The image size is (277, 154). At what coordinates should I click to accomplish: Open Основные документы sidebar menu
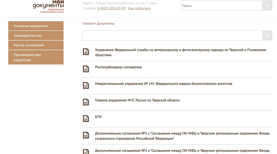click(x=36, y=26)
